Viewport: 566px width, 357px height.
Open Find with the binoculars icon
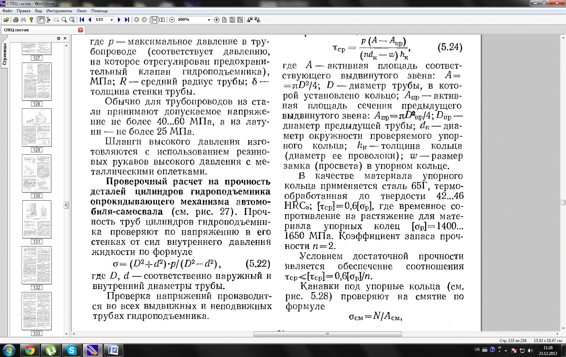click(x=23, y=20)
